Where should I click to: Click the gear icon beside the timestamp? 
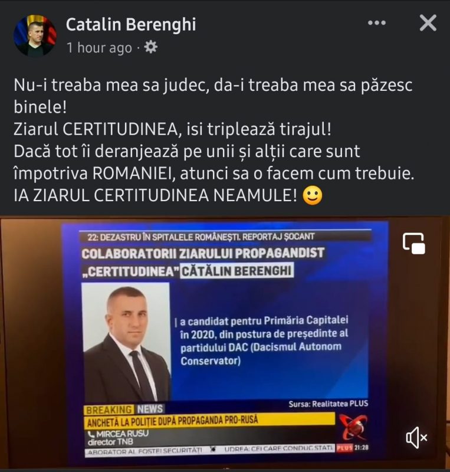click(x=150, y=47)
